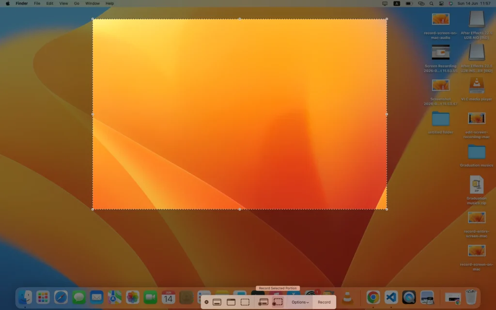Open Mail from the Dock
Screen dimensions: 496x310
(x=96, y=297)
